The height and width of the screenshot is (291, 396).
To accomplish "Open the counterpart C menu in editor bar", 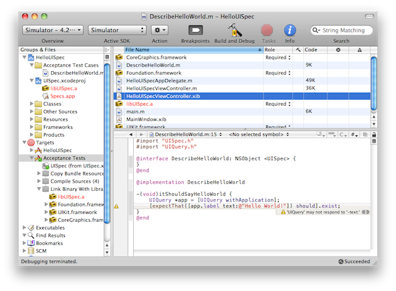I will 343,135.
